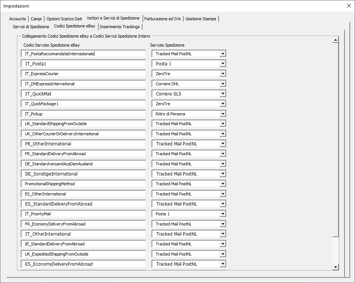Focus the PromotionalShippingMethod field

[x=83, y=184]
